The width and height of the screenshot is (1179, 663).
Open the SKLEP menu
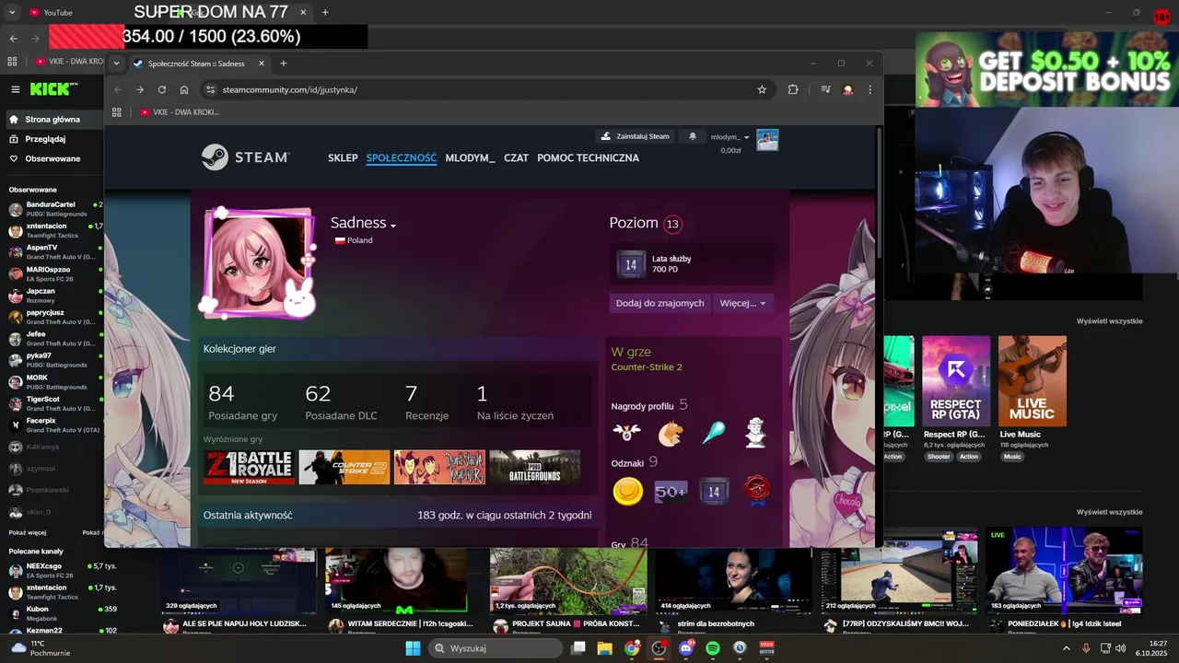pyautogui.click(x=343, y=158)
